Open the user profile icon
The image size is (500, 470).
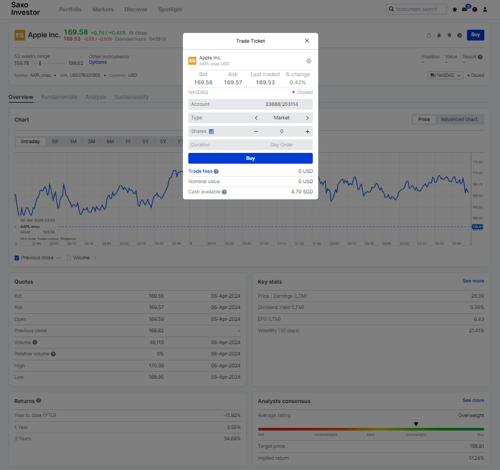485,10
